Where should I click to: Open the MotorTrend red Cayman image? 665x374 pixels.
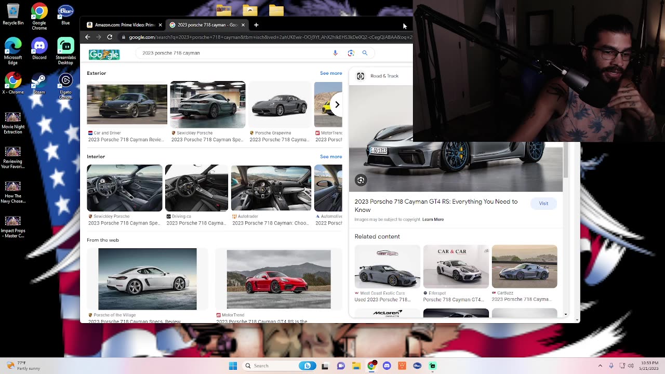pyautogui.click(x=278, y=279)
